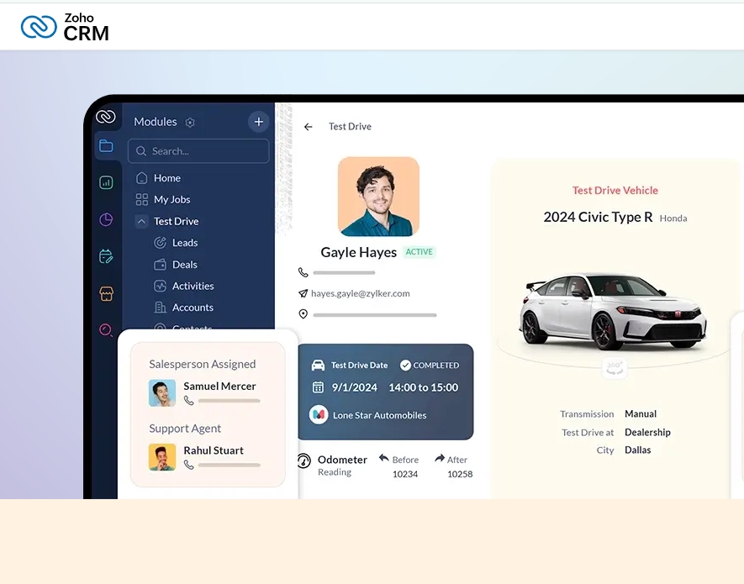
Task: Click the After odometer value 10258
Action: click(x=460, y=474)
